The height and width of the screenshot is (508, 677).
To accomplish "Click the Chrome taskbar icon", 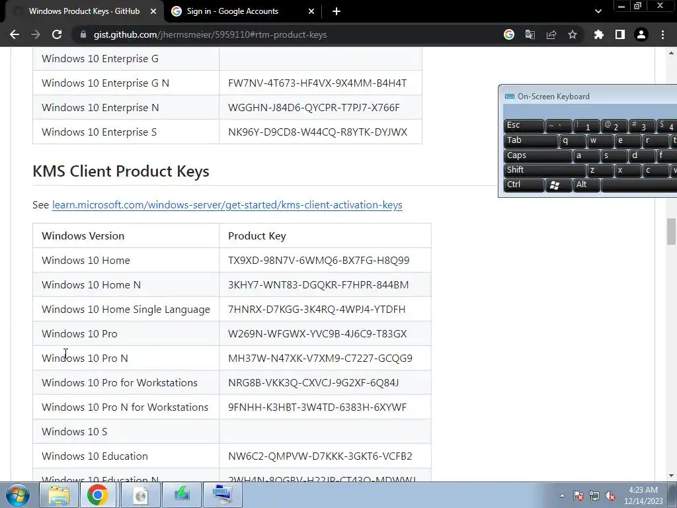I will [98, 495].
